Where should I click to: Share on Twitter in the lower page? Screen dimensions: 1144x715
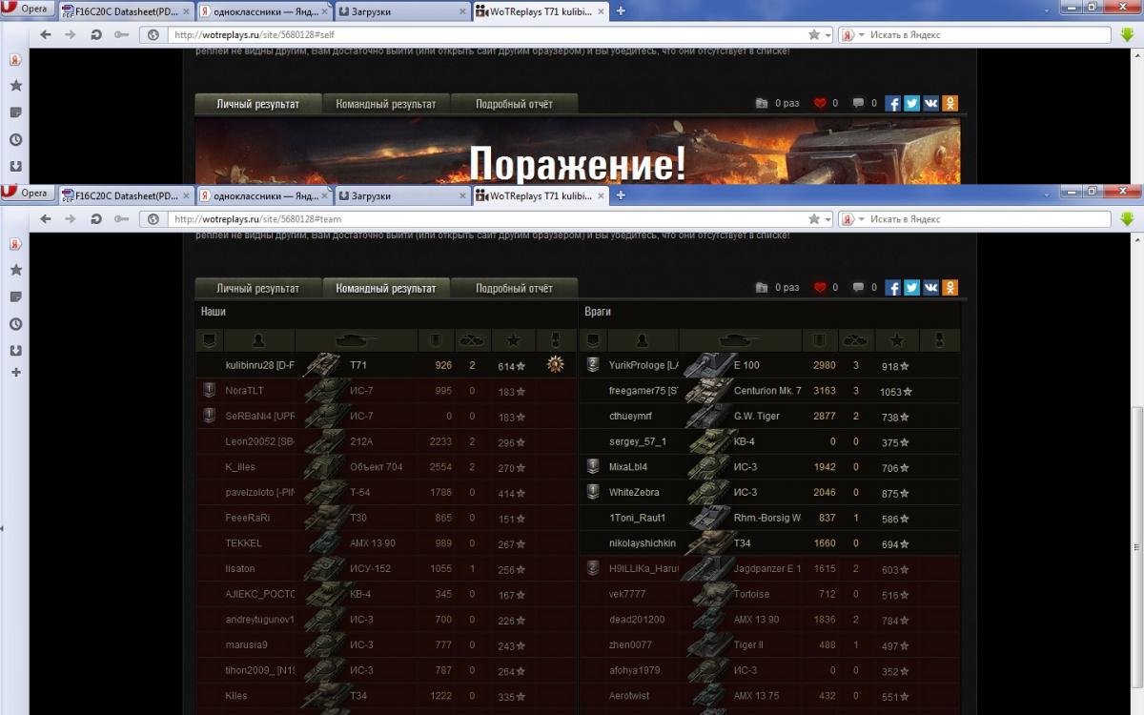911,288
